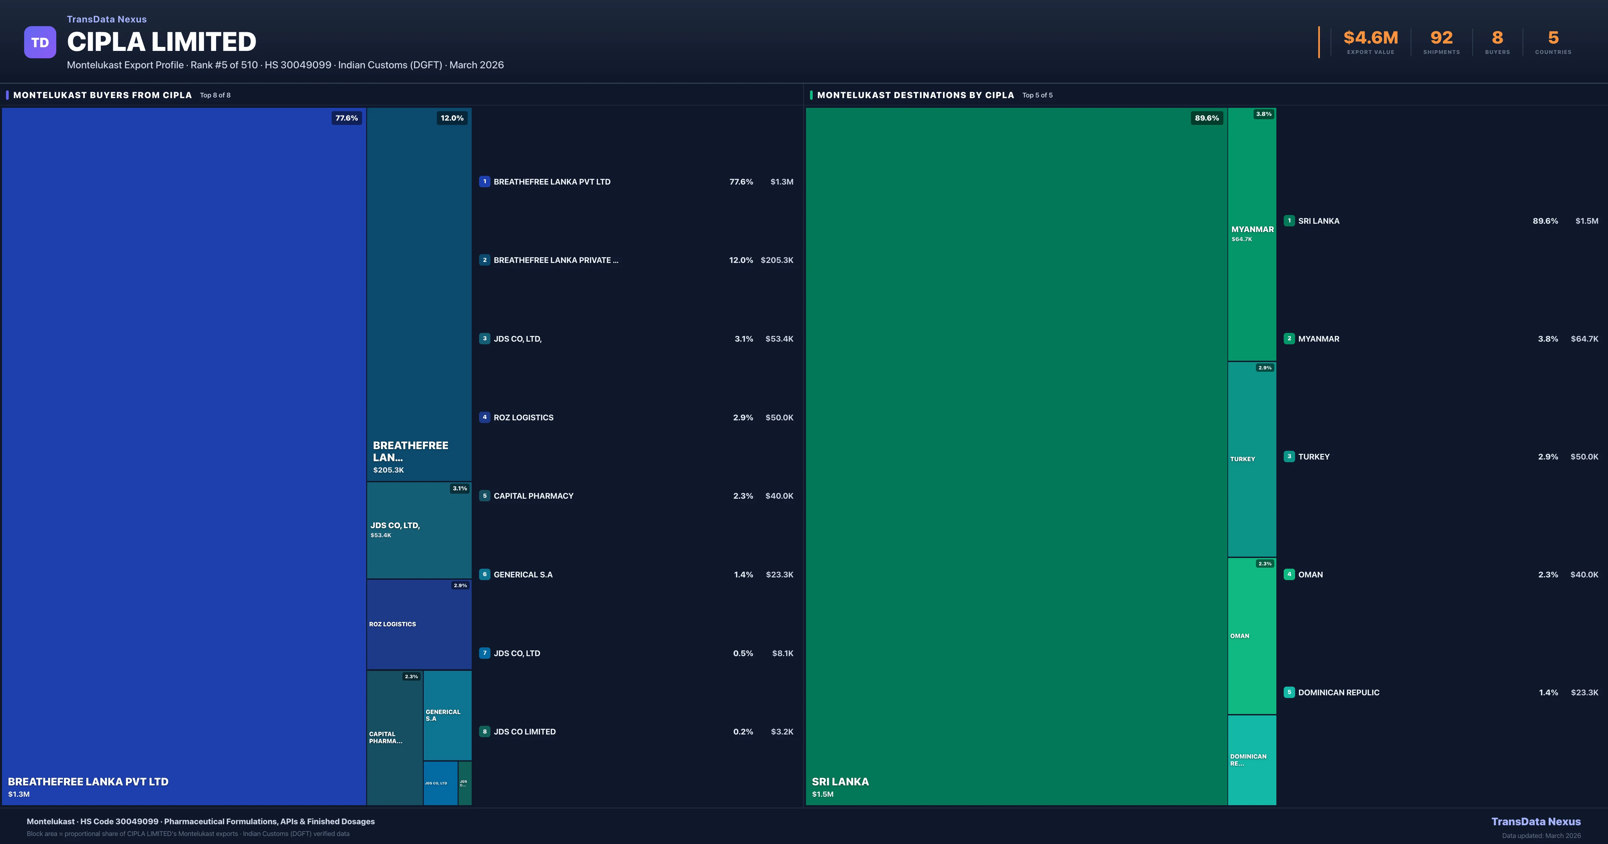
Task: Click the purple TD logo icon
Action: point(40,42)
